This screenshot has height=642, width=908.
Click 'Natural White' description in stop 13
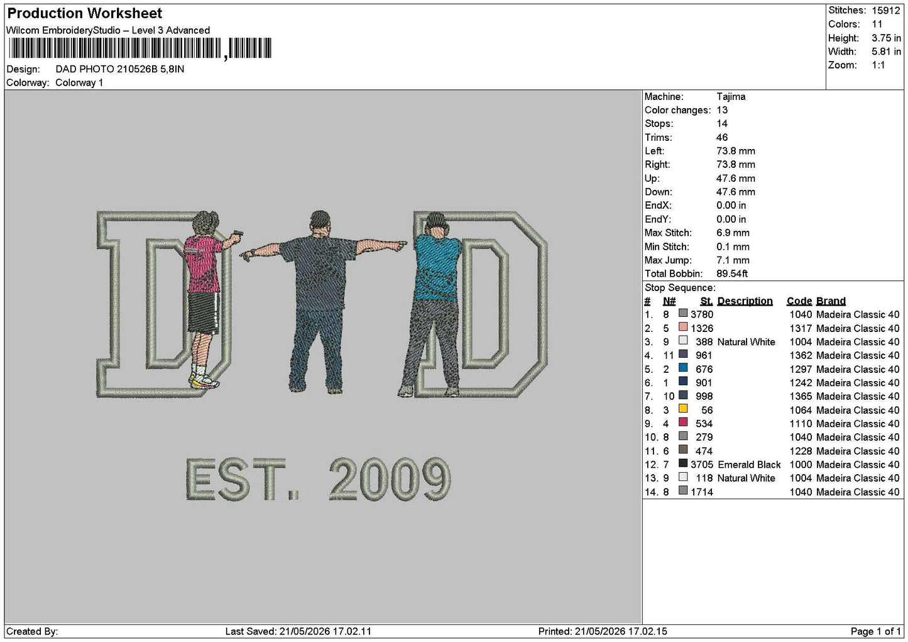coord(747,479)
